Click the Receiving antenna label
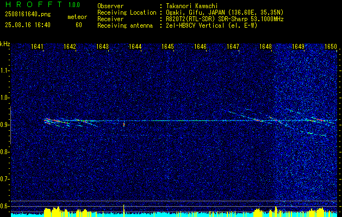Image resolution: width=342 pixels, height=217 pixels. (x=125, y=25)
